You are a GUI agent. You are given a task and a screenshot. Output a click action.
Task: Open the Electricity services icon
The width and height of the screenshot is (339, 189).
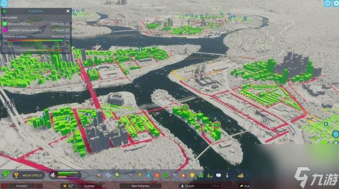[x=140, y=175]
